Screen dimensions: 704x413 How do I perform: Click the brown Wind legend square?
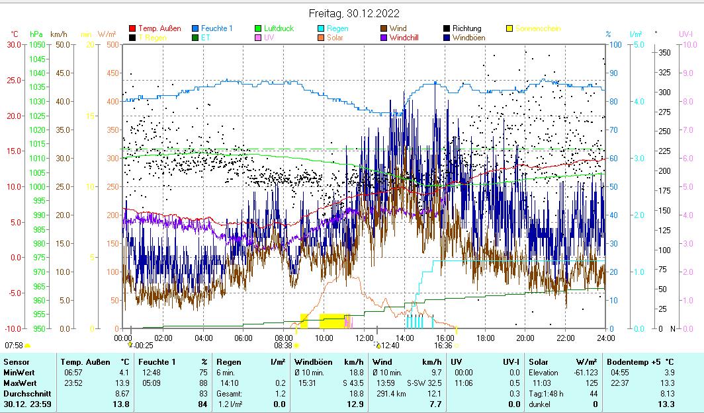coord(384,29)
